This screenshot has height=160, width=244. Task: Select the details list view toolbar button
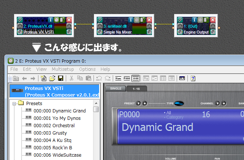172,79
